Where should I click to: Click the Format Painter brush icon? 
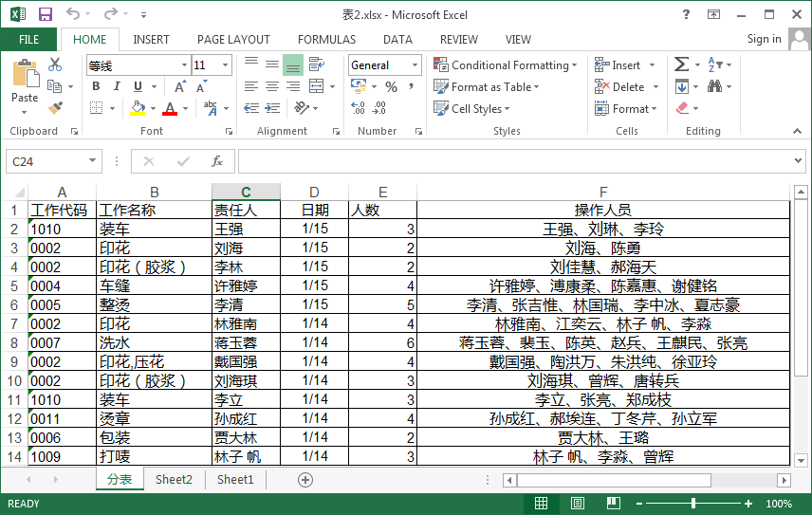point(55,108)
